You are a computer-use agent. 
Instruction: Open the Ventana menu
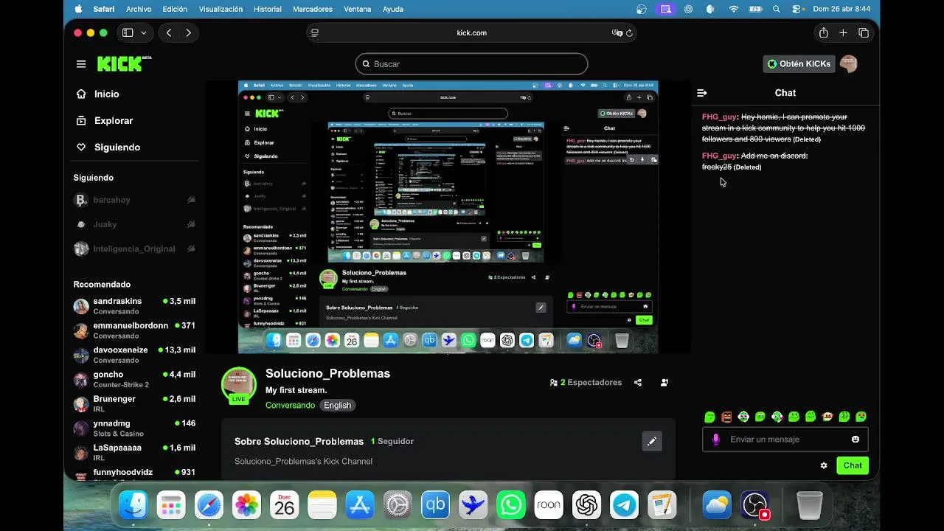[358, 9]
